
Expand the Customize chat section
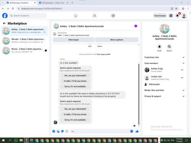(x=164, y=57)
